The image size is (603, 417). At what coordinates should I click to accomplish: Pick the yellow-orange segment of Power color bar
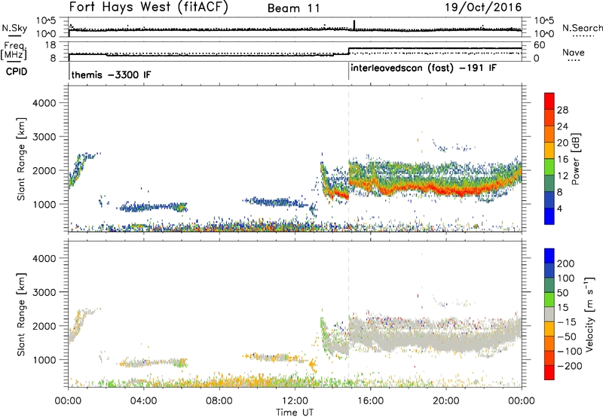[x=549, y=151]
